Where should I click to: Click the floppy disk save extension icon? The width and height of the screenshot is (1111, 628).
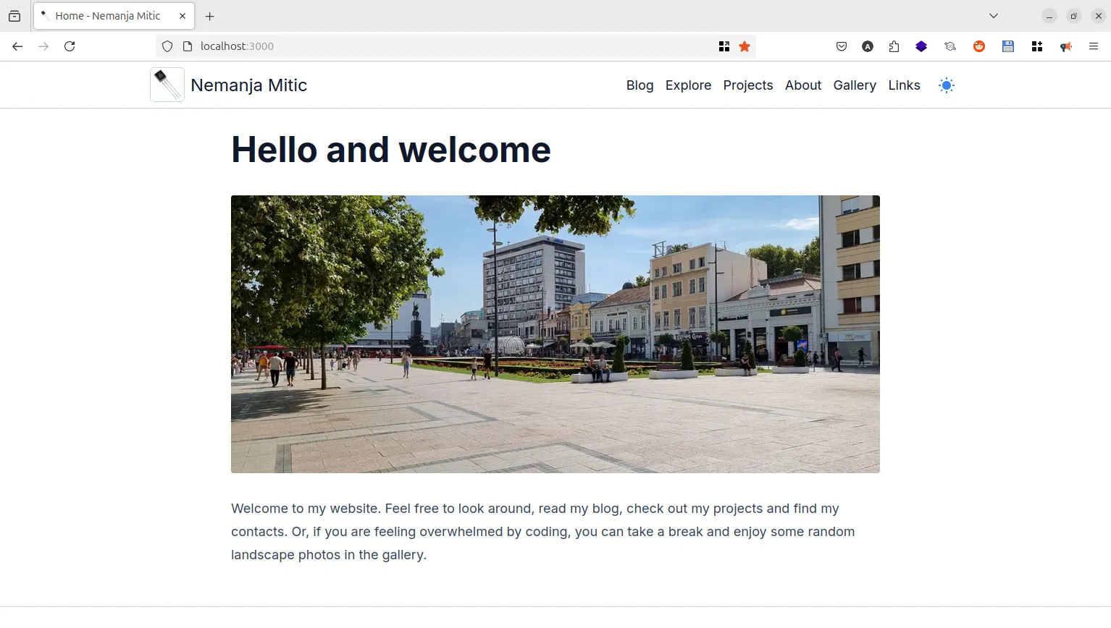[1007, 46]
